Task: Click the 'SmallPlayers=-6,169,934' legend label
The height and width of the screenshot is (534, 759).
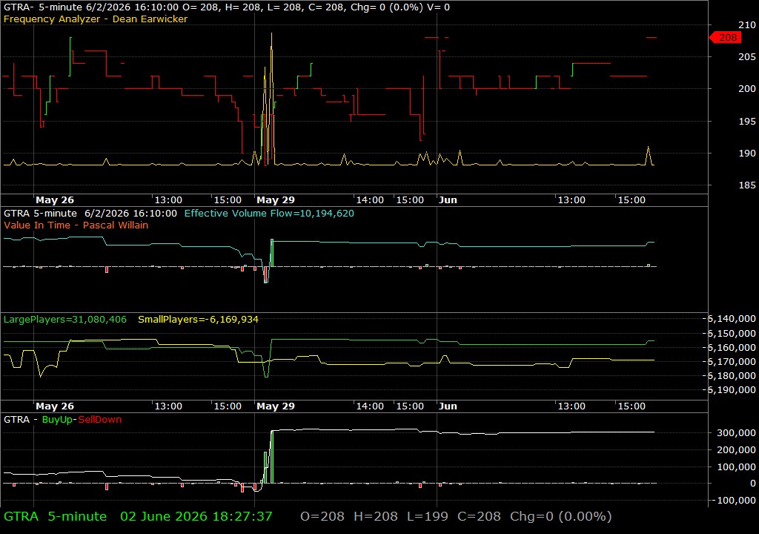Action: point(198,320)
